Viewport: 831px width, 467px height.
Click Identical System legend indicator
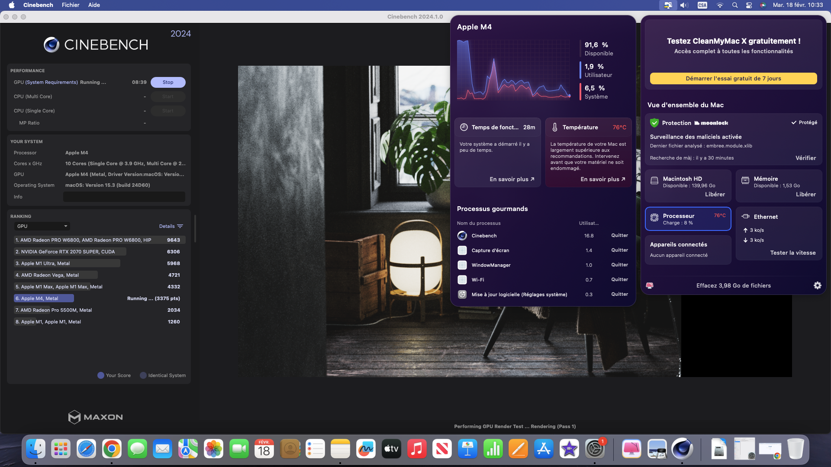[143, 375]
